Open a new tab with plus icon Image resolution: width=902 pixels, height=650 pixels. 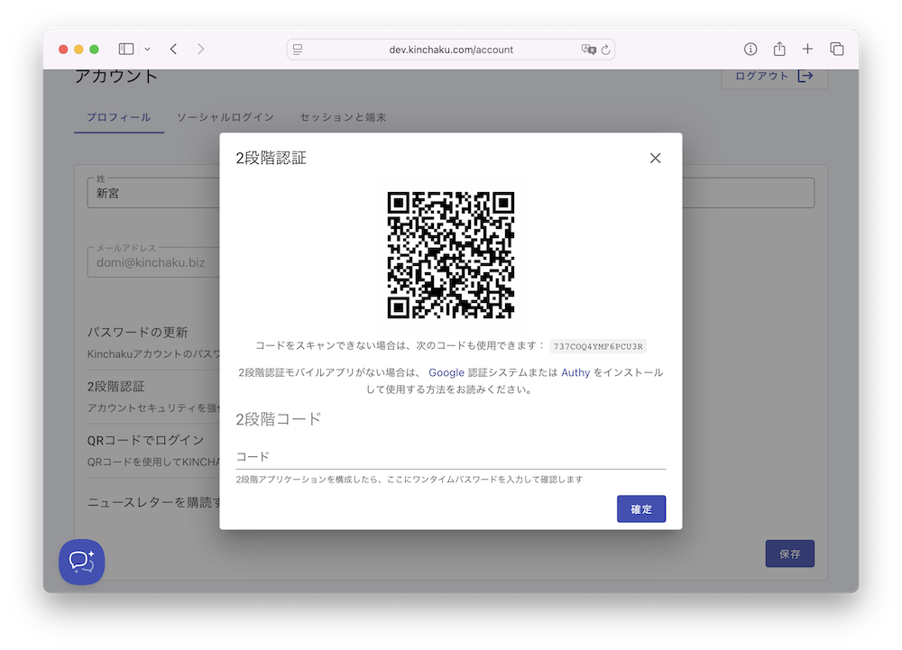click(807, 50)
